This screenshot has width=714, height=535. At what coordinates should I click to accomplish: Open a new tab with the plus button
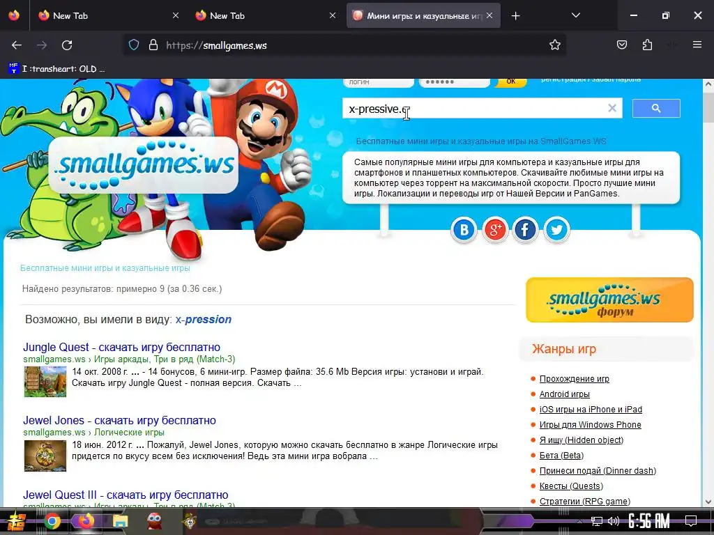(x=515, y=16)
